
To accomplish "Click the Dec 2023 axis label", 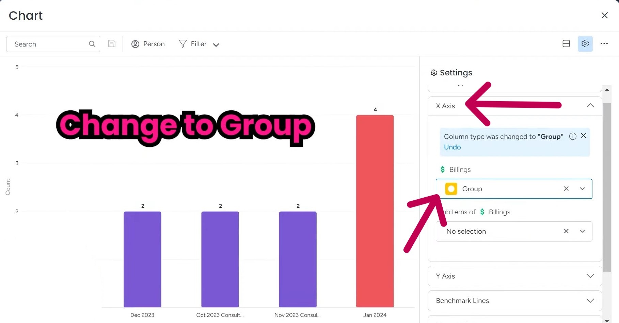I will [x=142, y=315].
